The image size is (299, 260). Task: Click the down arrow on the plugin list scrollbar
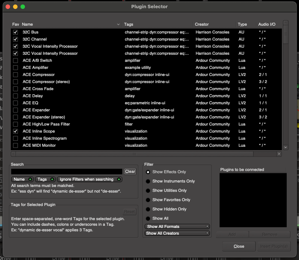coord(286,147)
